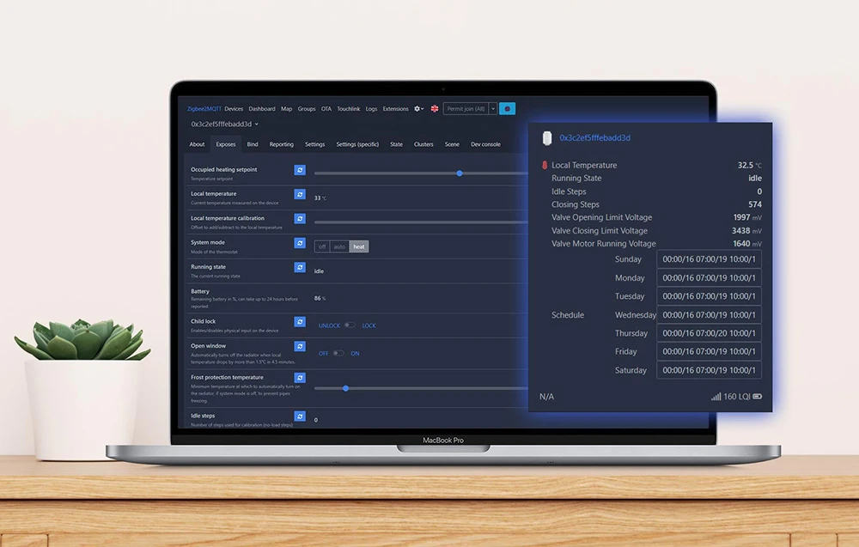Open the Touchlink page
Viewport: 859px width, 547px height.
tap(349, 109)
